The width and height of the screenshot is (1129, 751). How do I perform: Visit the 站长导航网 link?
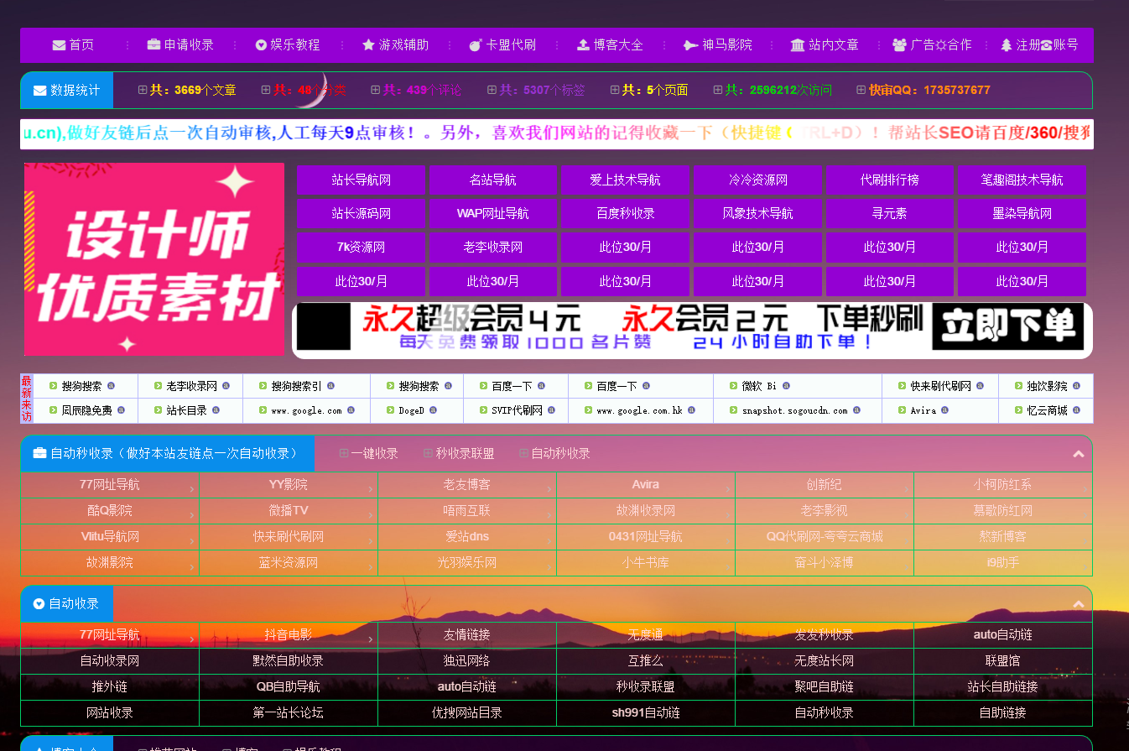(361, 180)
